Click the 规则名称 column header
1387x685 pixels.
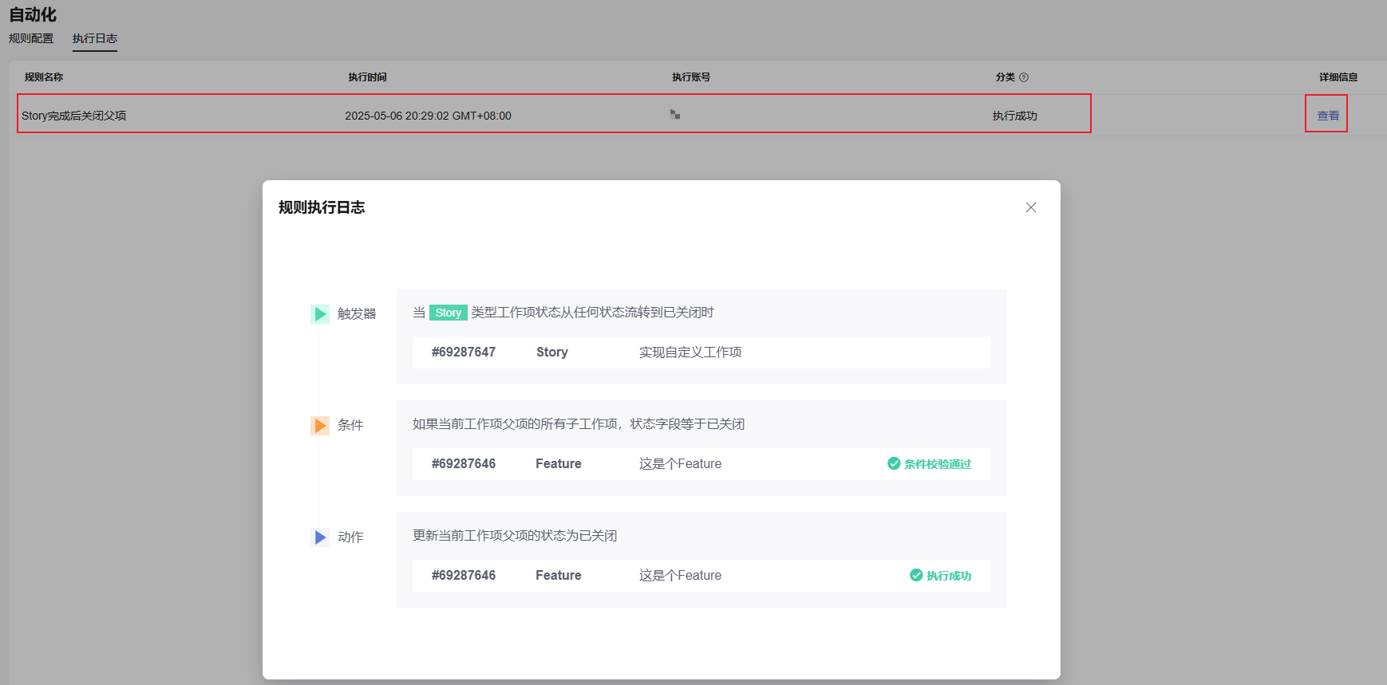(x=44, y=77)
